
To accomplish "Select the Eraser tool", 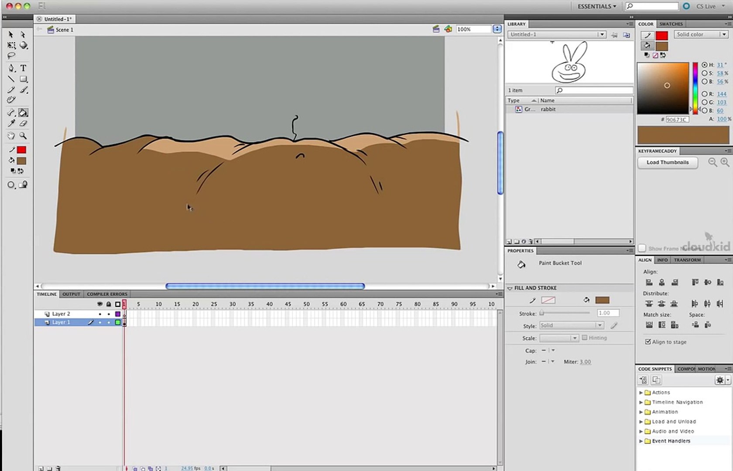I will [x=23, y=124].
